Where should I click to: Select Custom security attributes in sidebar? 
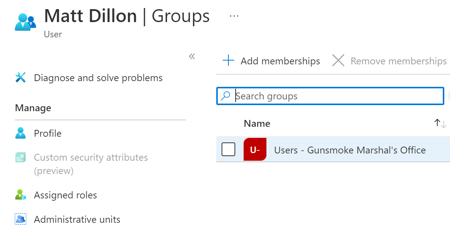(x=91, y=157)
